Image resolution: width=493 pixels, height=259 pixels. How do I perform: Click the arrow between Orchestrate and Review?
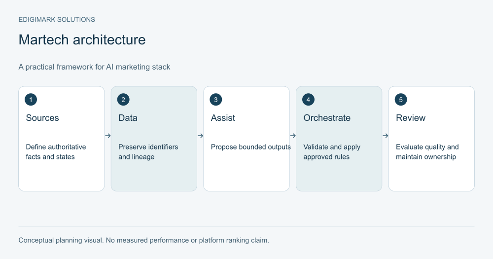coord(386,136)
